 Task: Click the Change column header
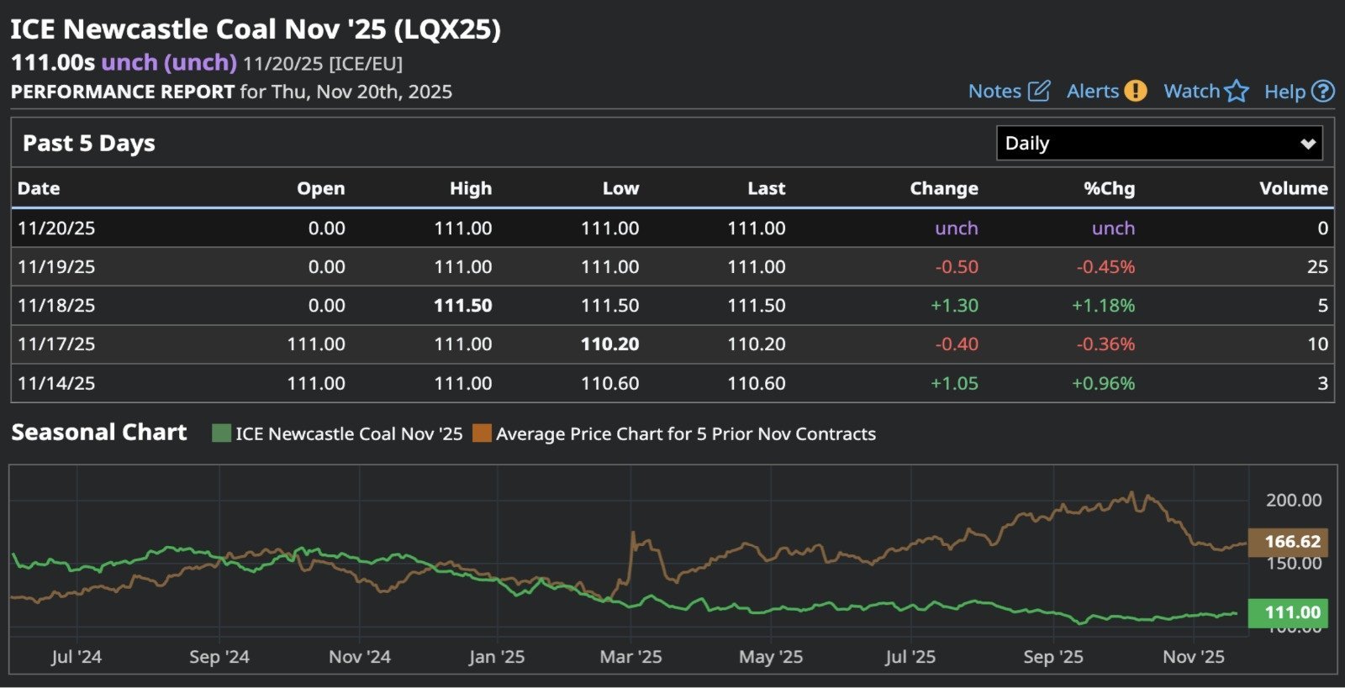[x=943, y=188]
